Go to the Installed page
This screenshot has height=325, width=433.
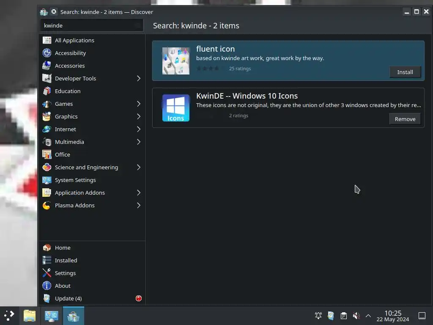pos(92,260)
